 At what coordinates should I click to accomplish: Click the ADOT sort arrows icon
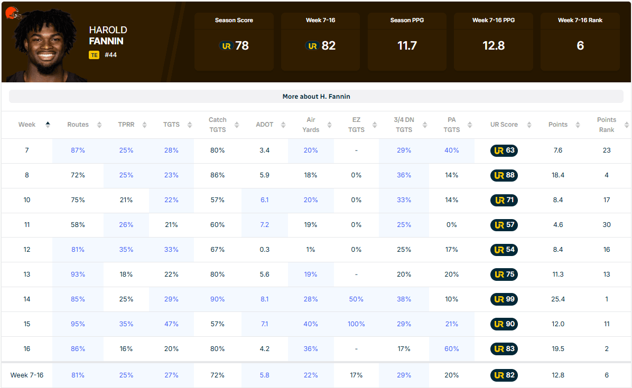[x=283, y=125]
